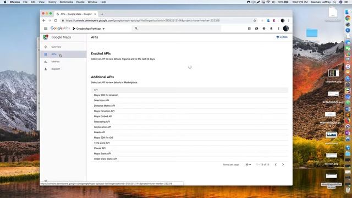Image resolution: width=352 pixels, height=198 pixels.
Task: Go to previous page of APIs
Action: coord(276,164)
